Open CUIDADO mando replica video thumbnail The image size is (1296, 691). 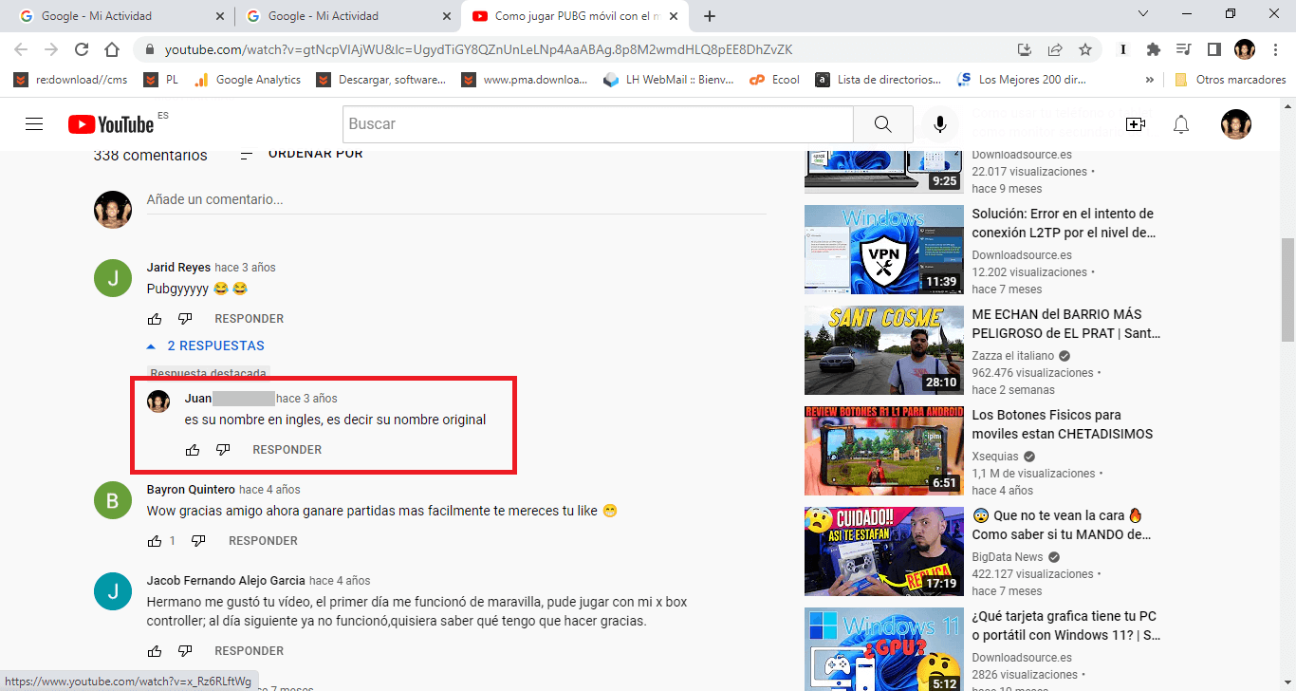coord(884,551)
